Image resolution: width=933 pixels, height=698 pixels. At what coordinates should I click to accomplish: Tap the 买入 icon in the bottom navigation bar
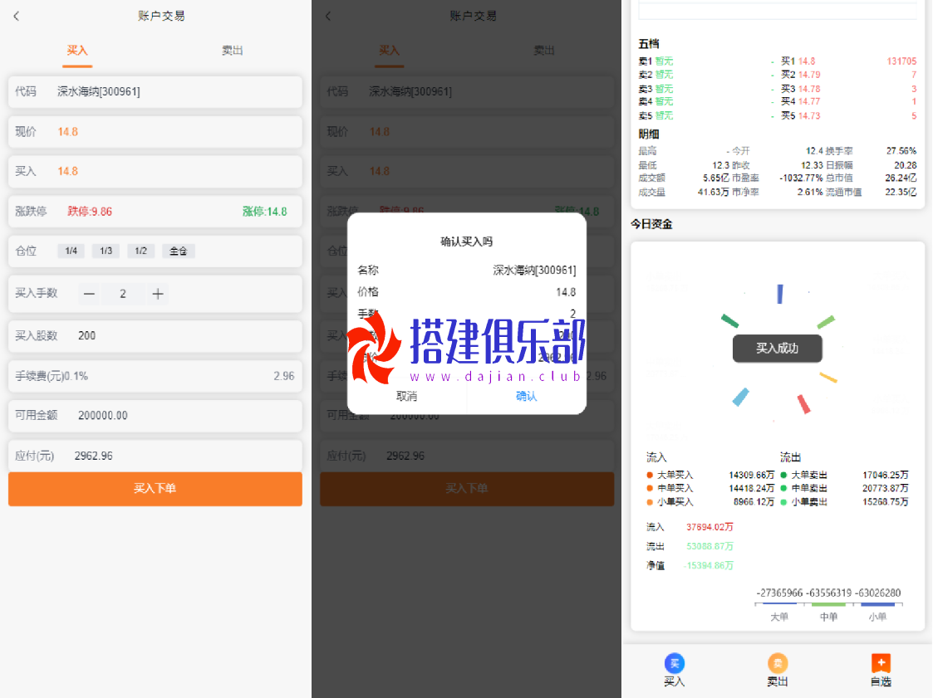coord(675,663)
